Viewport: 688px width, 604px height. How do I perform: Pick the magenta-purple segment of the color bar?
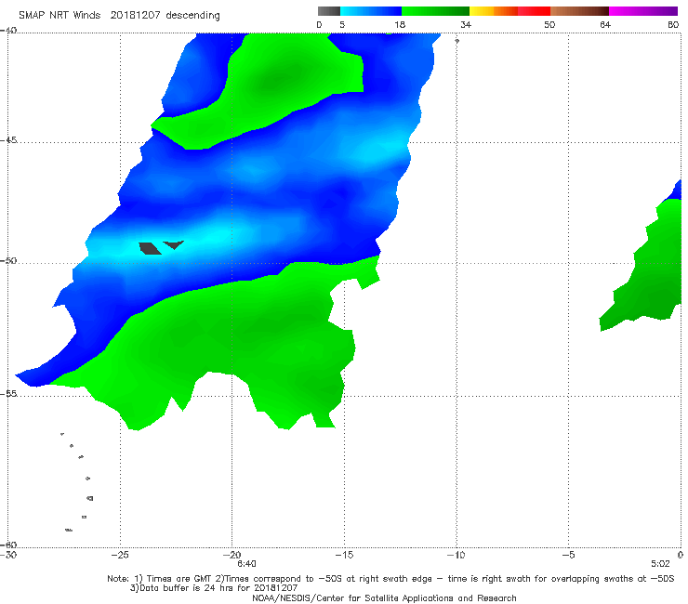tap(643, 11)
